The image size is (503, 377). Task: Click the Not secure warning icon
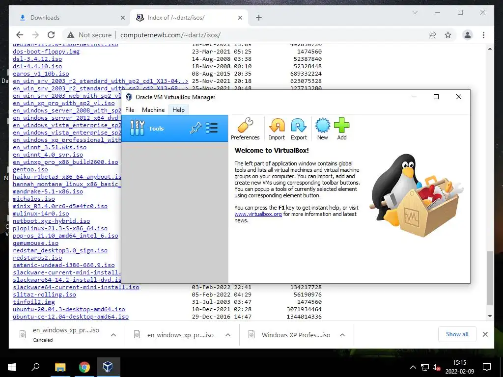pyautogui.click(x=71, y=35)
